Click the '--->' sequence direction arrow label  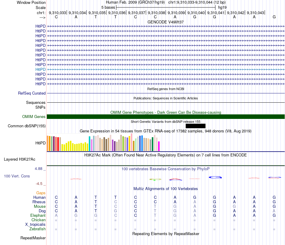pyautogui.click(x=43, y=17)
